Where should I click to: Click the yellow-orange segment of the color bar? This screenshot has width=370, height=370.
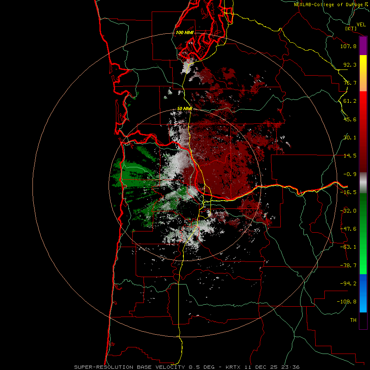point(363,73)
